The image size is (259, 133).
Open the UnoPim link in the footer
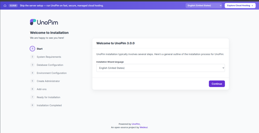click(x=136, y=124)
